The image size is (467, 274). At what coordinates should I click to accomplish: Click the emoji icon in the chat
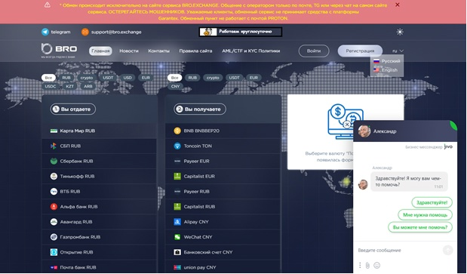[x=376, y=265]
